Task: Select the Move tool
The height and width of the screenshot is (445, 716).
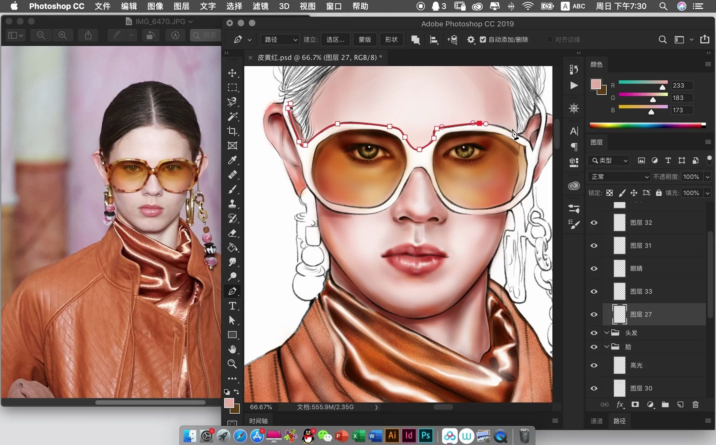Action: click(x=232, y=73)
